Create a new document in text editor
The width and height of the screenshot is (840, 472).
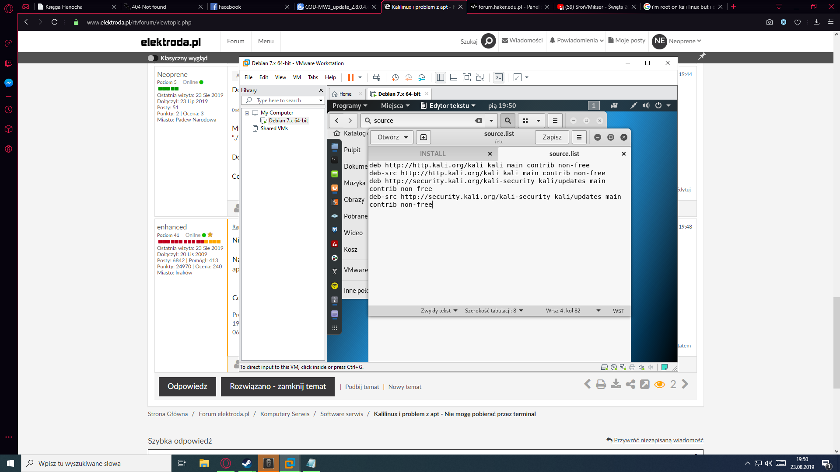point(423,137)
